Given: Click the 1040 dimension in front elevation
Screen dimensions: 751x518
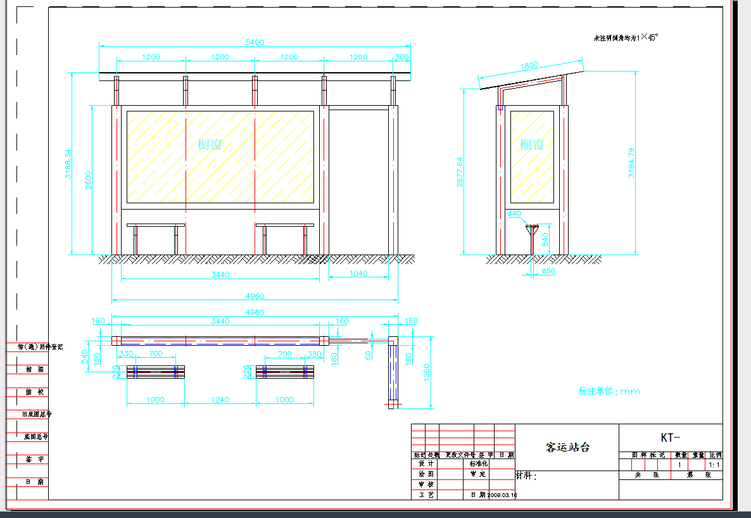Looking at the screenshot, I should [x=358, y=274].
